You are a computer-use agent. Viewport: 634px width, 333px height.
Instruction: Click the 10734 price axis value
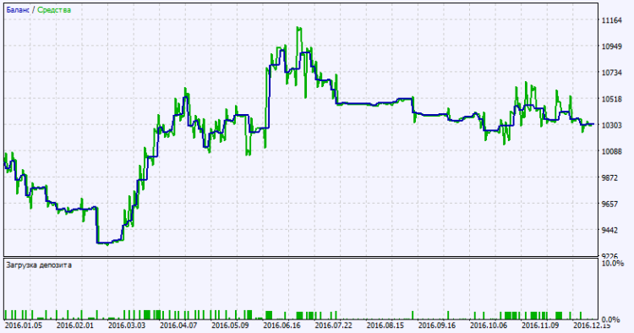[x=612, y=73]
